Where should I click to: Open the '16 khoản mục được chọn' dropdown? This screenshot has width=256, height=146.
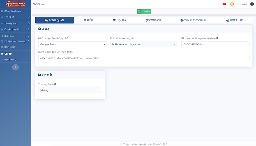point(143,45)
